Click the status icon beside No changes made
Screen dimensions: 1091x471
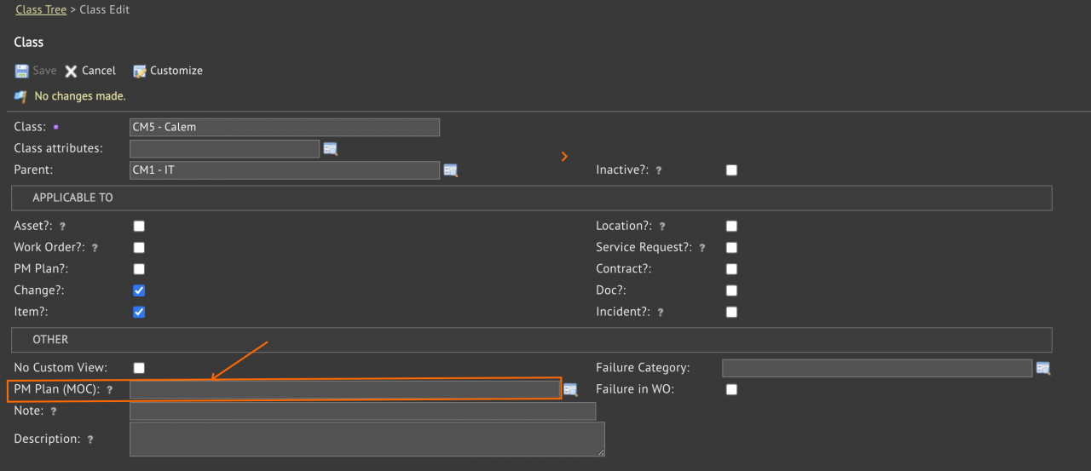(x=20, y=96)
